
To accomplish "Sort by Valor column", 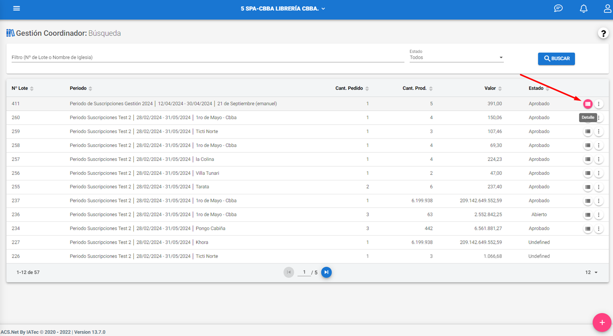I will point(493,88).
